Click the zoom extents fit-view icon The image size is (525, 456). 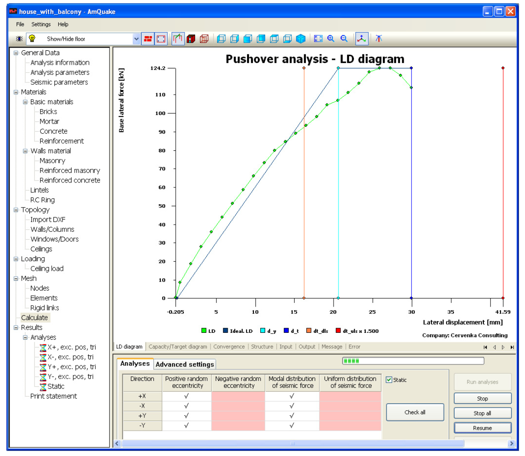318,39
